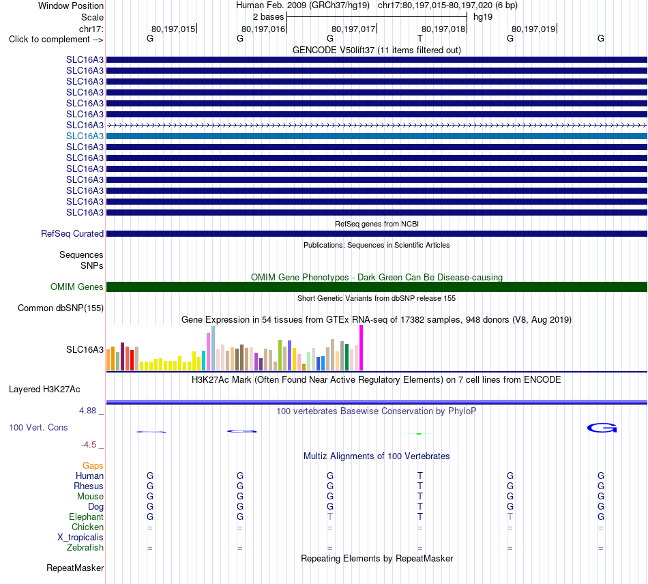The height and width of the screenshot is (584, 648).
Task: Open the GTEx 'Gene Expression in 54 tissues' title
Action: (377, 319)
